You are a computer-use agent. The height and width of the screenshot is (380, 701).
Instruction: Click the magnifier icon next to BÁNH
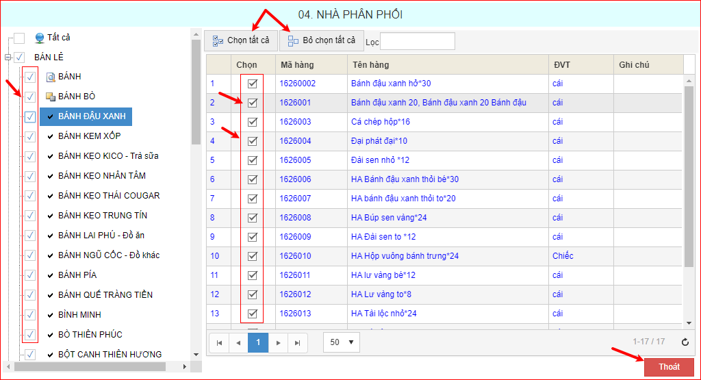50,77
